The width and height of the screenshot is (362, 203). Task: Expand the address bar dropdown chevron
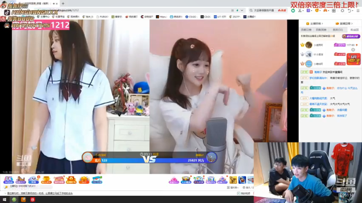tap(242, 10)
